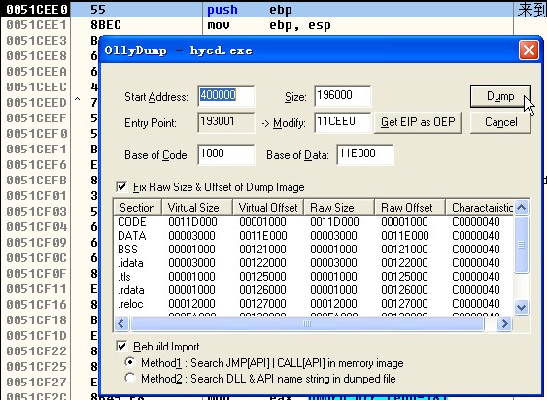Click the Entry Point read-only field
547x400 pixels.
coord(226,122)
